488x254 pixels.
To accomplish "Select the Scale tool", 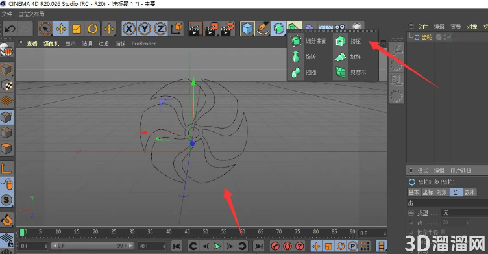I will [77, 29].
